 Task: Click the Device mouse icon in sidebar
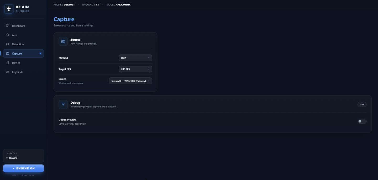8,63
